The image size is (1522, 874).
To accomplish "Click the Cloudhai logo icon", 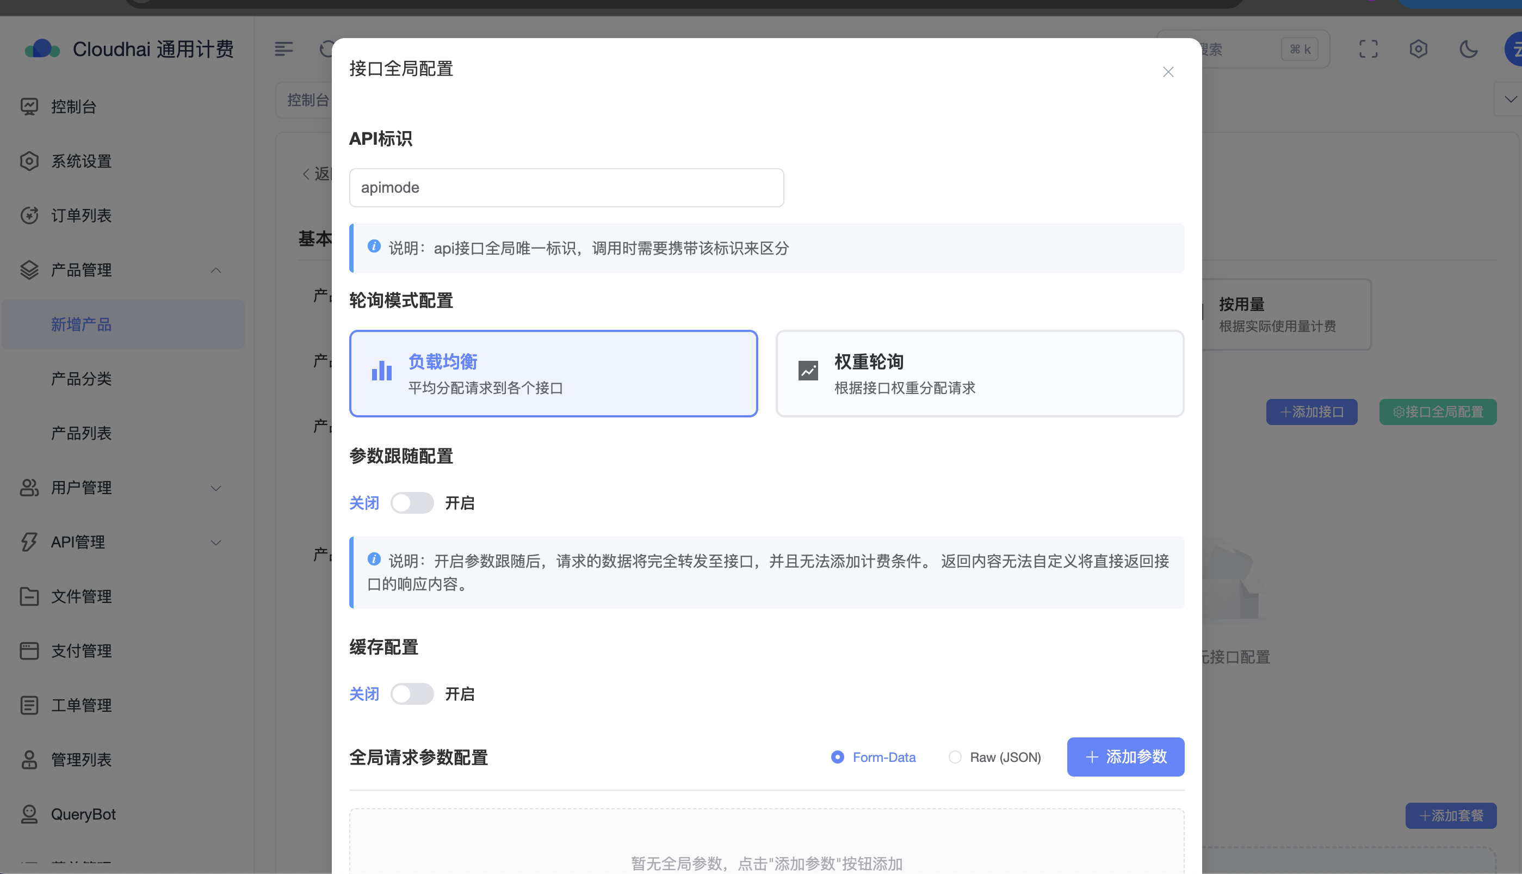I will coord(42,48).
